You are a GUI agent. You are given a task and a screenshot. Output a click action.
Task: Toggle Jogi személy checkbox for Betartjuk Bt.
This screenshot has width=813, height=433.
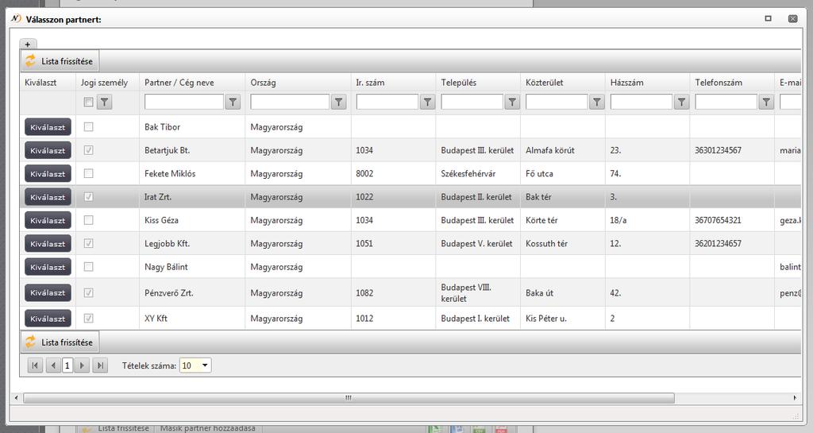point(89,150)
